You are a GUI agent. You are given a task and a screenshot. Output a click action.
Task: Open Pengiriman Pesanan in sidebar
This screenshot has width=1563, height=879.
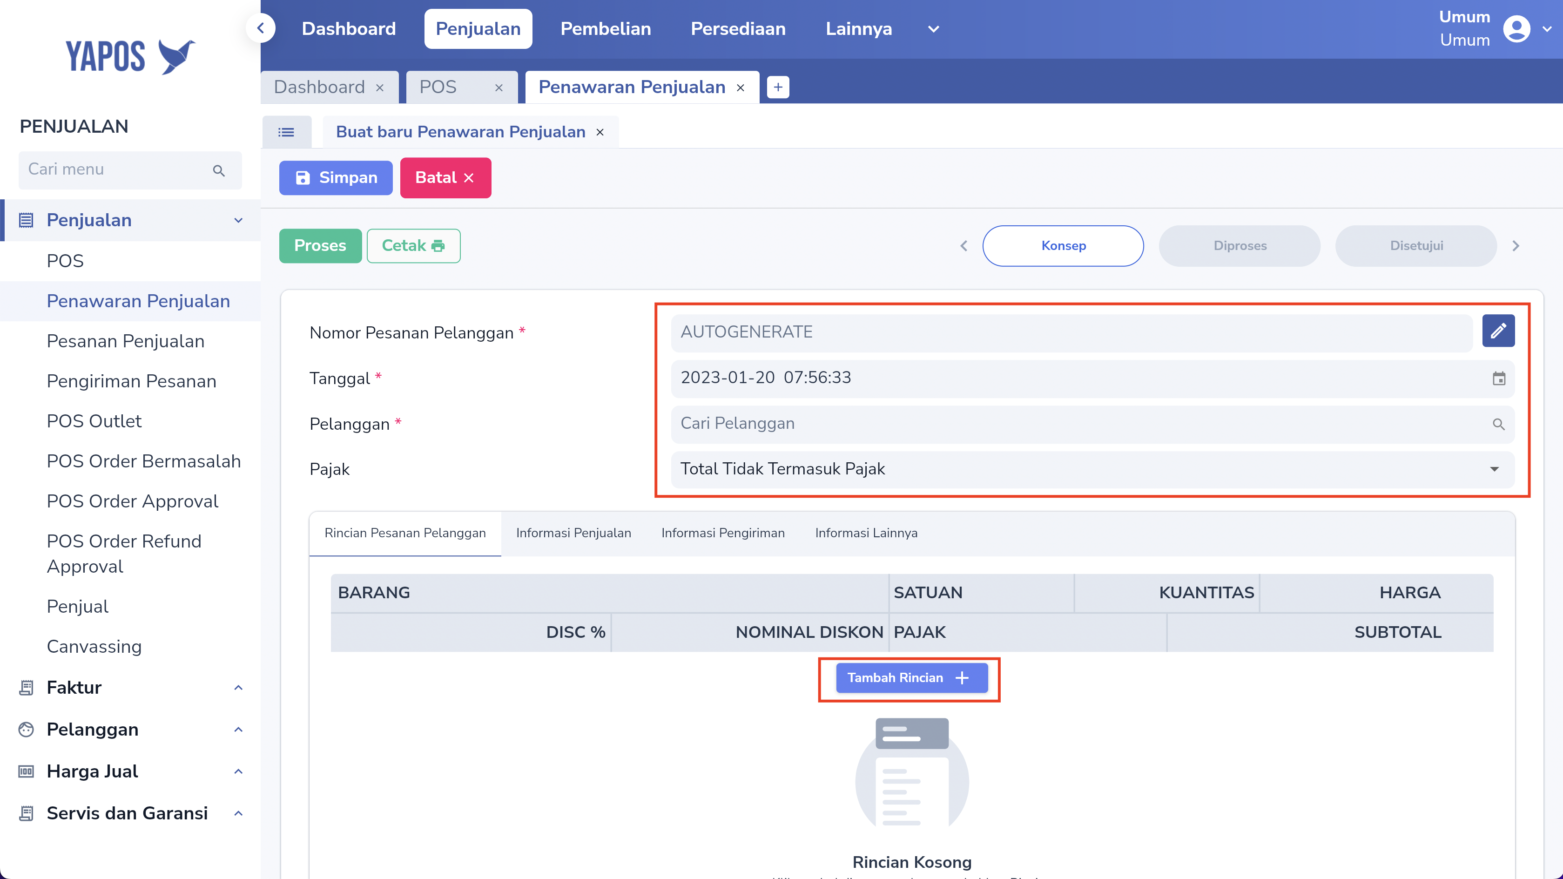(x=132, y=381)
